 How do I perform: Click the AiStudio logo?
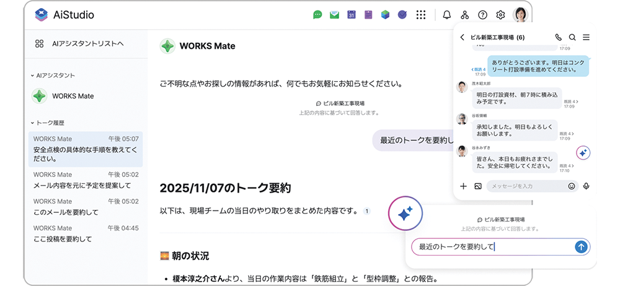pyautogui.click(x=64, y=15)
